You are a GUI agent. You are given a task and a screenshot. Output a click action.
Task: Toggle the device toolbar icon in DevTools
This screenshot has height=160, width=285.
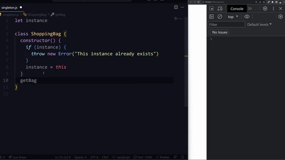click(x=220, y=8)
